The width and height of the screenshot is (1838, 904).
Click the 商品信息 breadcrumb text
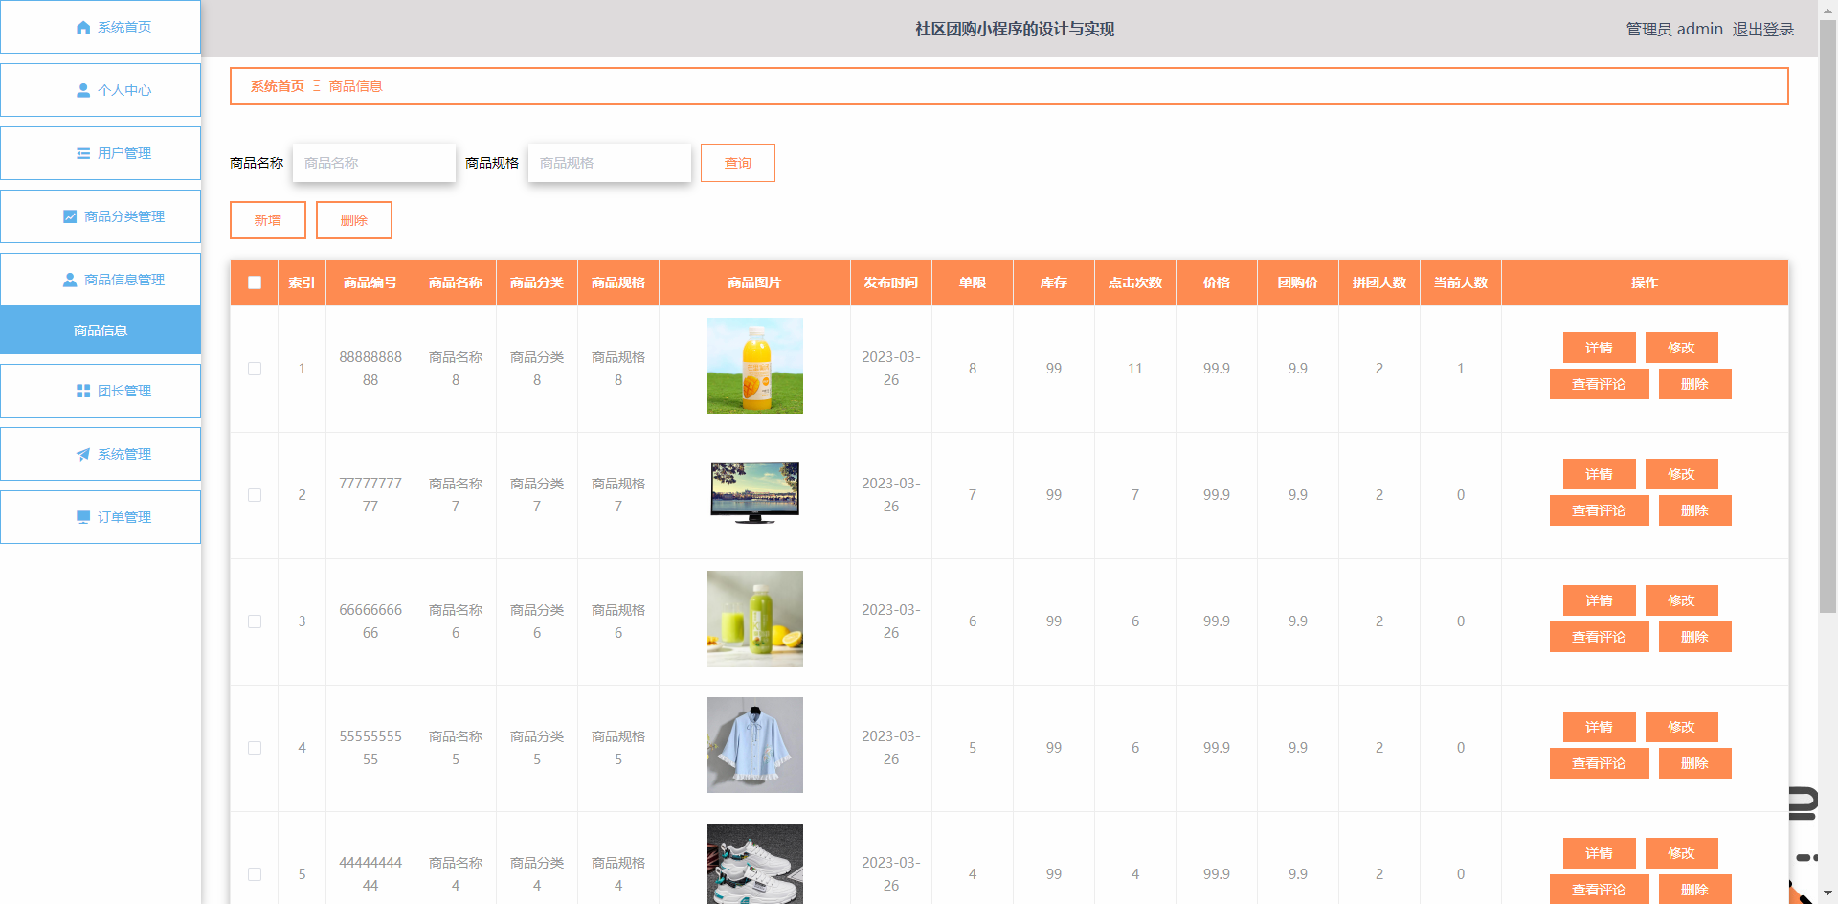click(x=356, y=86)
